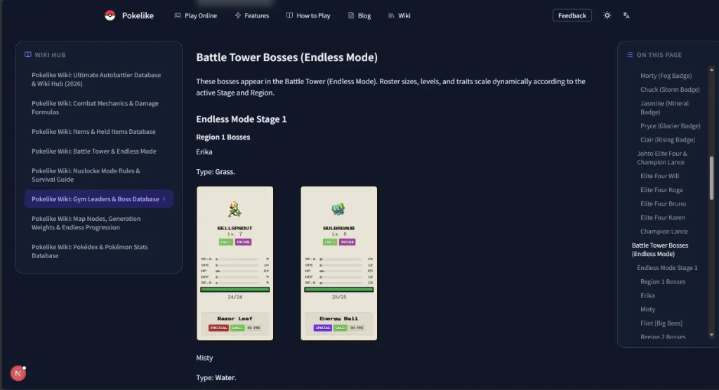Toggle the light/dark theme sun icon
This screenshot has width=719, height=390.
607,15
